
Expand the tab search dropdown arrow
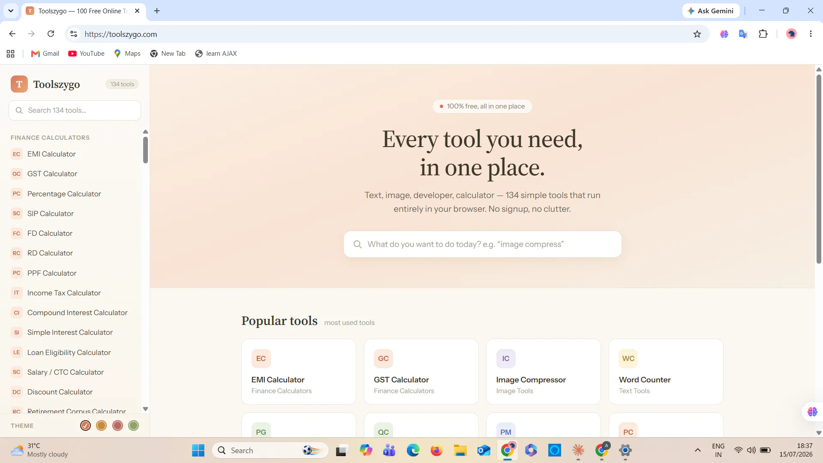(11, 11)
